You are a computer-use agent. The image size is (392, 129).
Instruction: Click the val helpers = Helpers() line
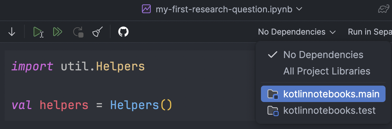click(x=92, y=105)
